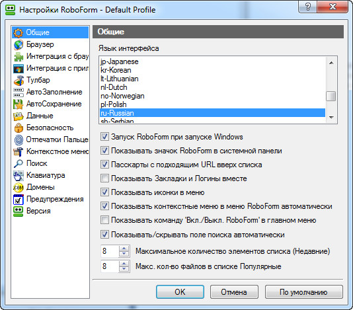Decrease Недавние list max count
Screen dimensions: 353x310
click(124, 254)
